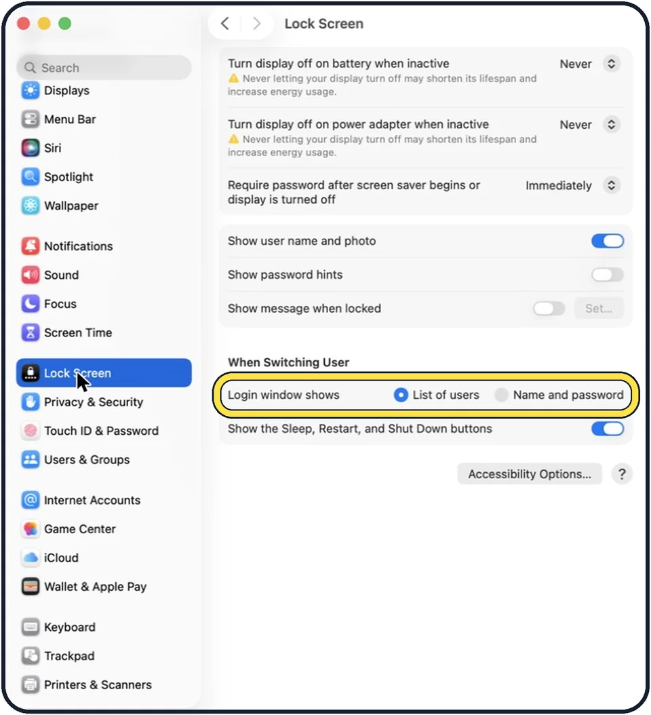Click the 'Login window shows' label
Screen dimensions: 651x715
[283, 395]
